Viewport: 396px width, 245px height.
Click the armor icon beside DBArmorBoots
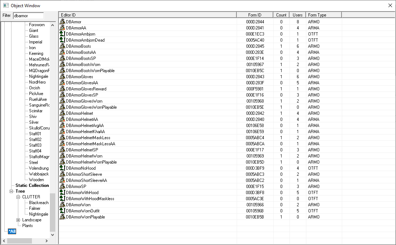(62, 46)
